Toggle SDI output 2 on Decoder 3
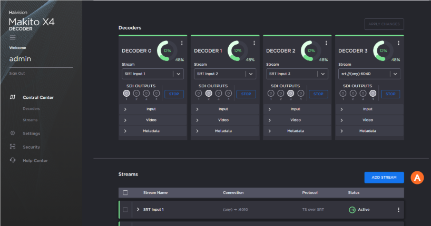Viewport: 431px width, 226px height. (x=353, y=94)
